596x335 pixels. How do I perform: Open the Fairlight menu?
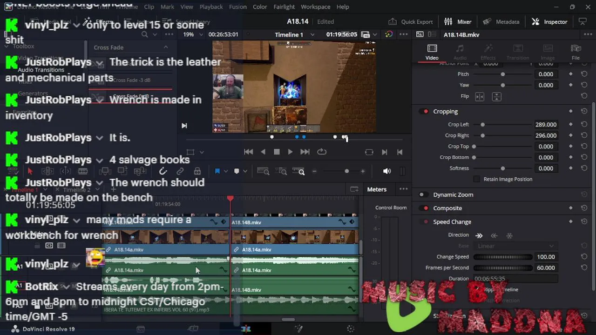284,7
